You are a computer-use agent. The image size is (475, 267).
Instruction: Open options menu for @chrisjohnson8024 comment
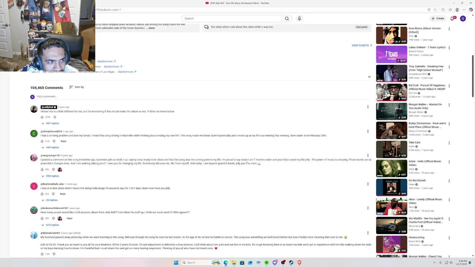click(368, 131)
